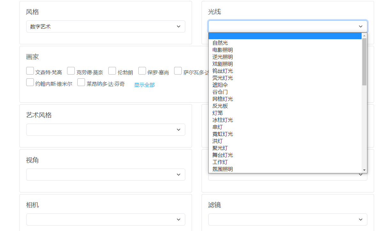Check the 莱昂纳多·达·芬奇 checkbox
376x231 pixels.
click(x=81, y=82)
